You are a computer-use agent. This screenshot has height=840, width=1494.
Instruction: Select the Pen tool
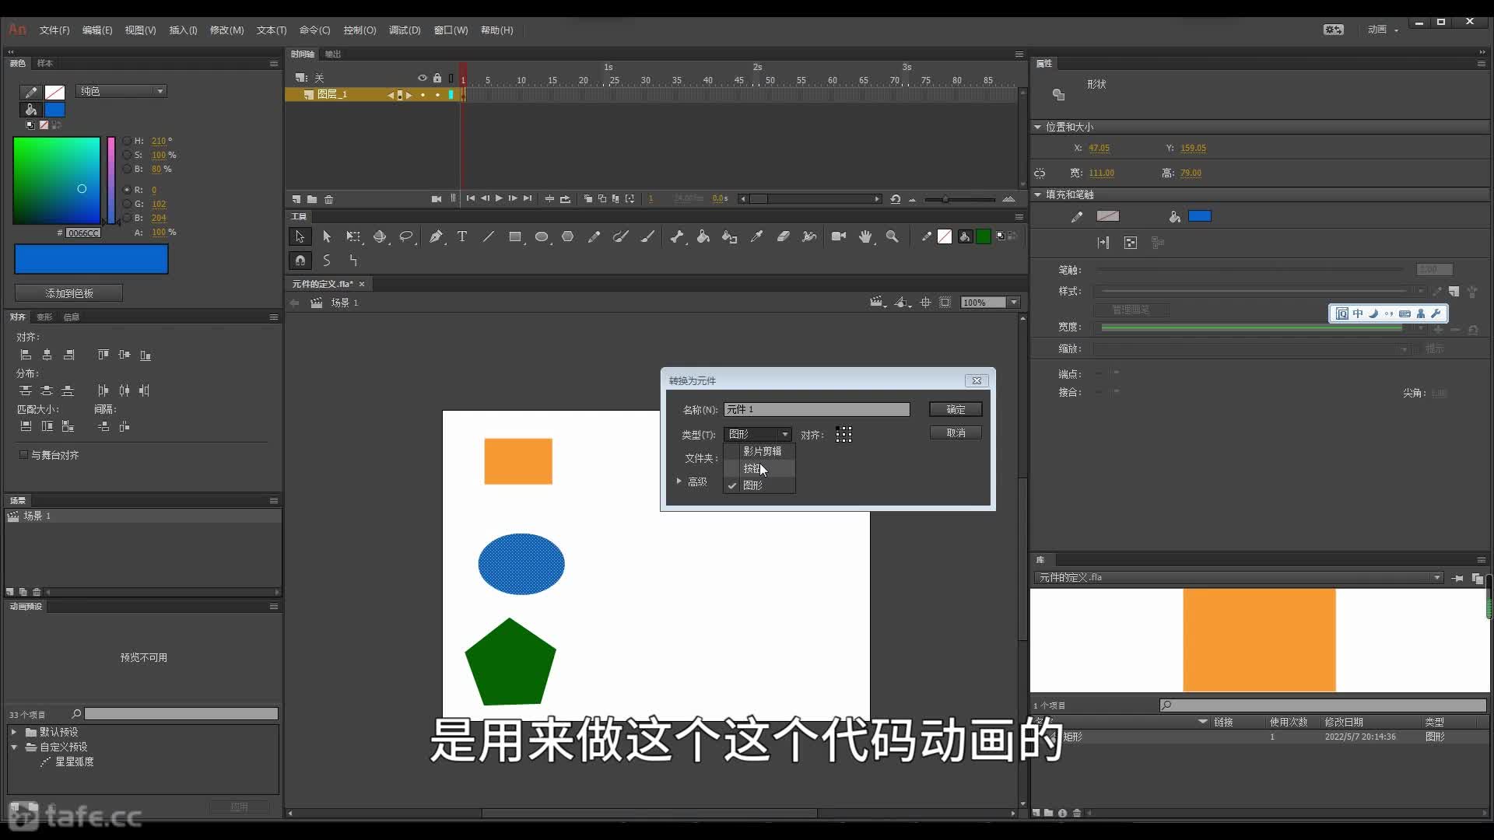[x=436, y=236]
